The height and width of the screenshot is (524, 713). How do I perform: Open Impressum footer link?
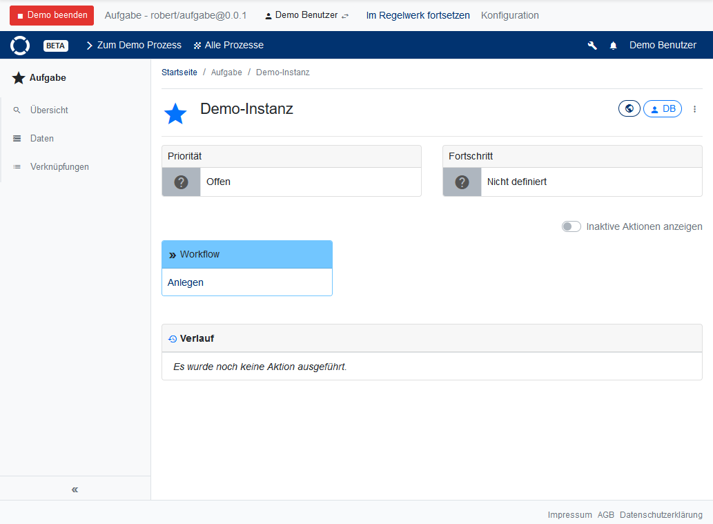(569, 515)
